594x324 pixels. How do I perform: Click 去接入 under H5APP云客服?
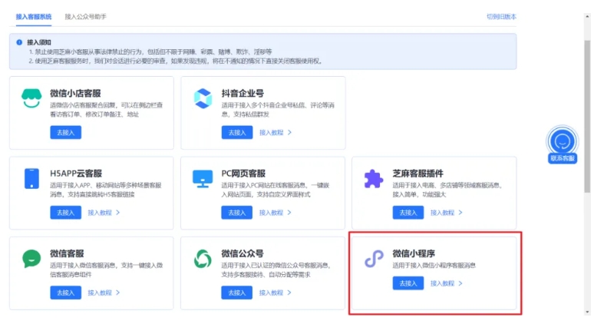click(65, 213)
